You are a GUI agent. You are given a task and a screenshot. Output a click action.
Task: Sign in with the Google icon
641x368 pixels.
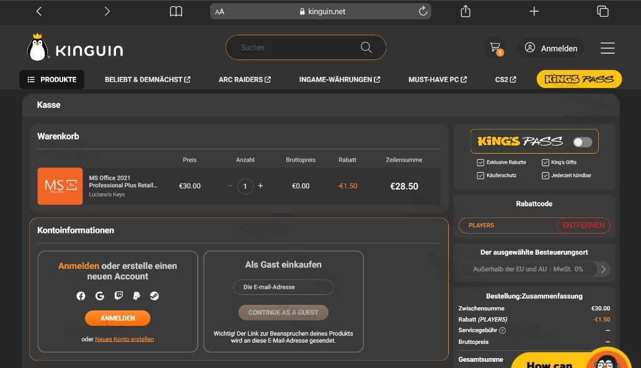(99, 296)
